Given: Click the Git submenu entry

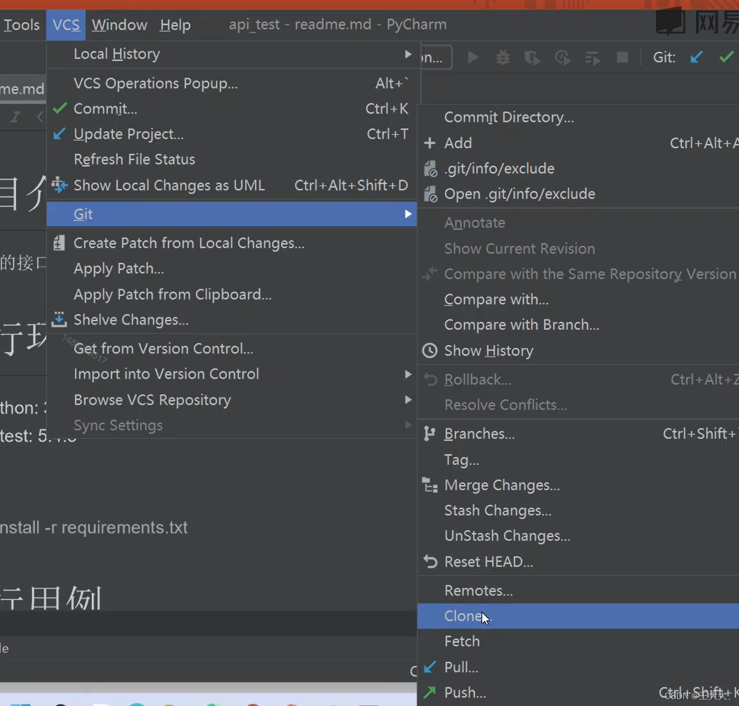Looking at the screenshot, I should pos(232,214).
